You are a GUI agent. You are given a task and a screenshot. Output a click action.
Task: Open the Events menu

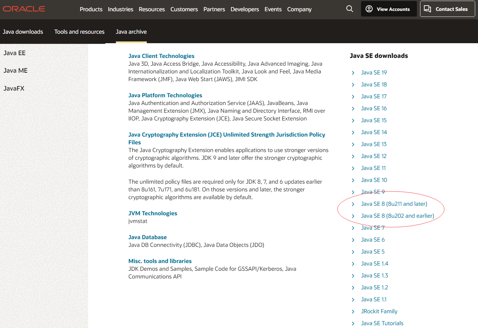[x=273, y=9]
